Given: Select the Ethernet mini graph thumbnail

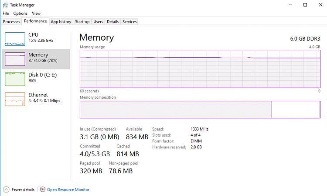Looking at the screenshot, I should click(15, 99).
